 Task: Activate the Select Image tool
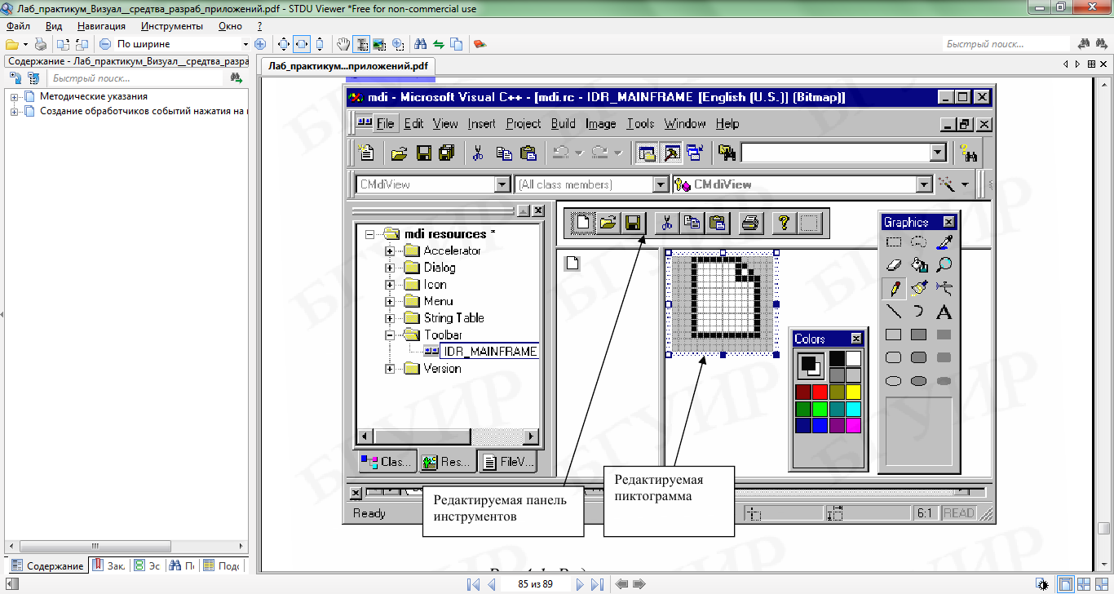(380, 44)
